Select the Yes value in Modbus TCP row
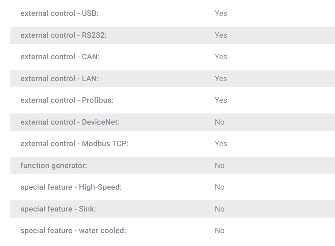Screen dimensions: 335x246 click(x=221, y=144)
